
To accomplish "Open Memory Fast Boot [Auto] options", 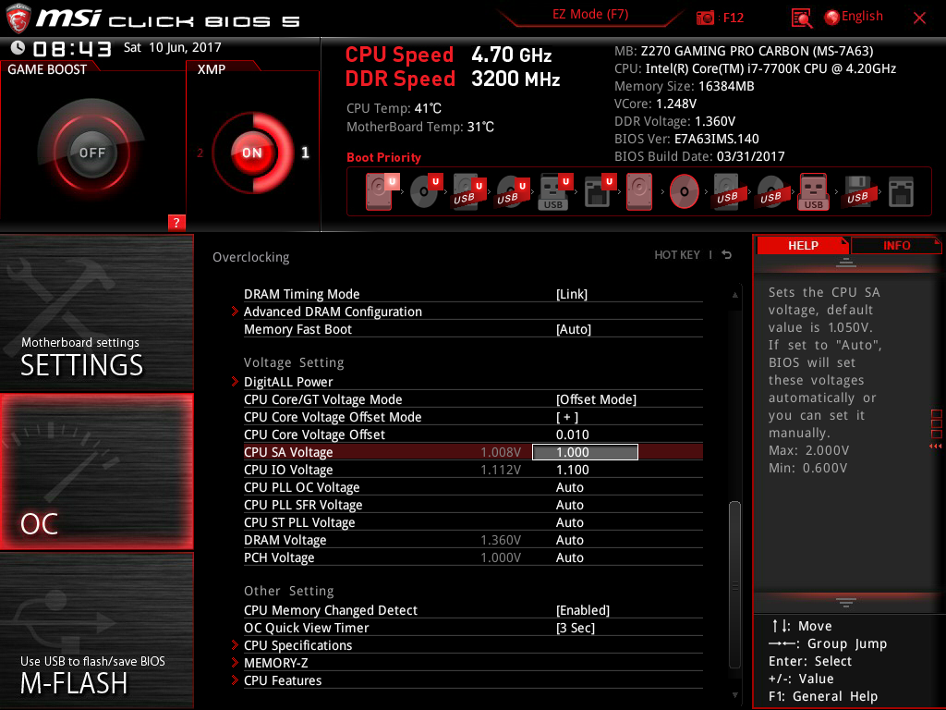I will [x=574, y=329].
